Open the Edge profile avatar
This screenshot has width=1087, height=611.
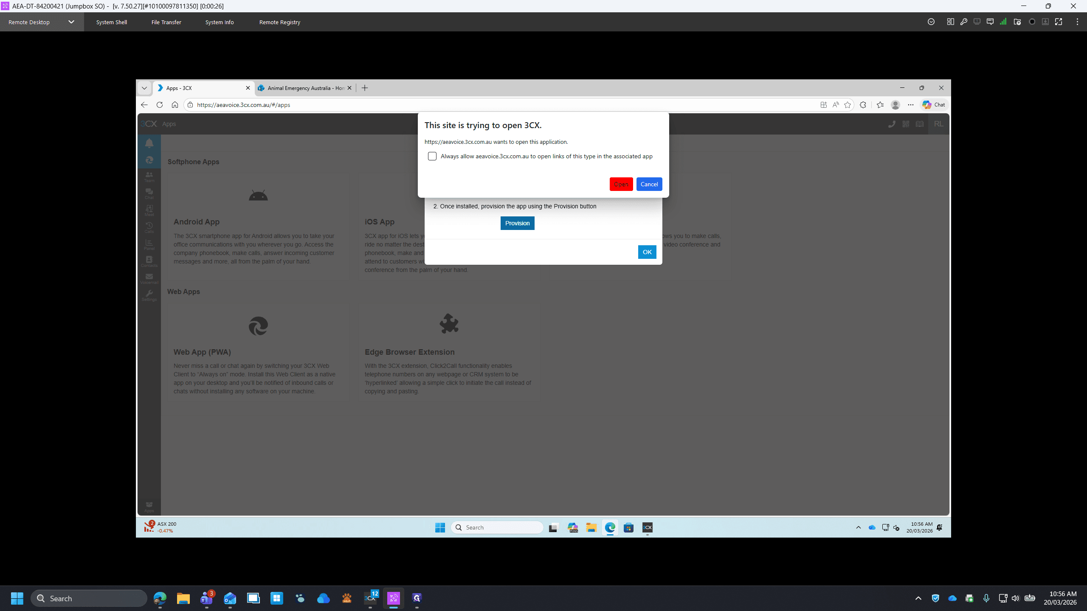point(896,105)
